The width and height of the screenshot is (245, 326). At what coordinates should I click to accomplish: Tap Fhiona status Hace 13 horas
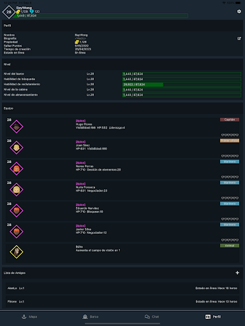coord(216,302)
